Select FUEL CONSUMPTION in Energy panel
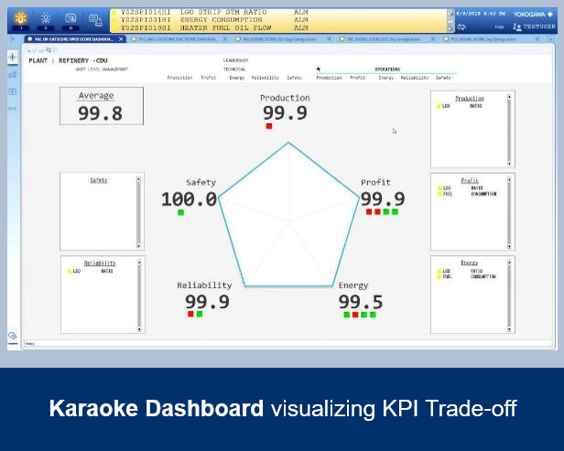This screenshot has width=564, height=451. tap(467, 276)
